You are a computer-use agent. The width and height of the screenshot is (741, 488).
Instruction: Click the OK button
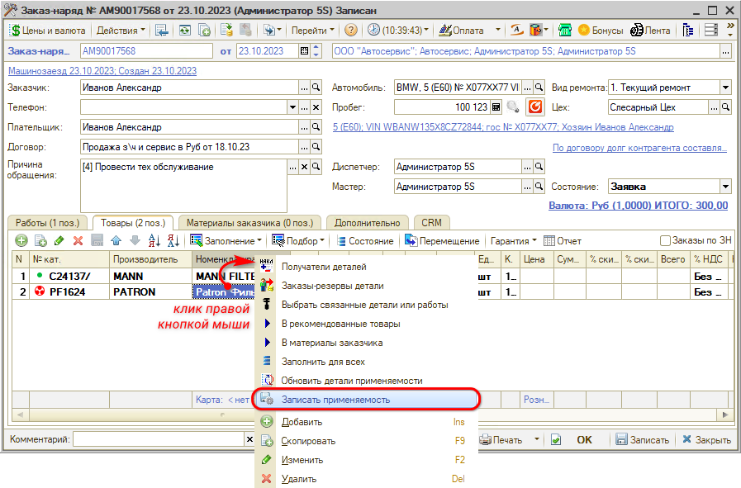(584, 440)
